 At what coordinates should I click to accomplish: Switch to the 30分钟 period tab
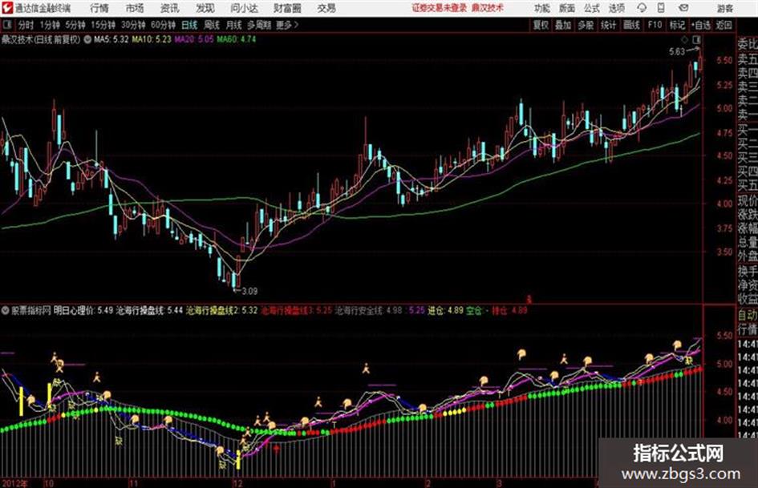133,25
